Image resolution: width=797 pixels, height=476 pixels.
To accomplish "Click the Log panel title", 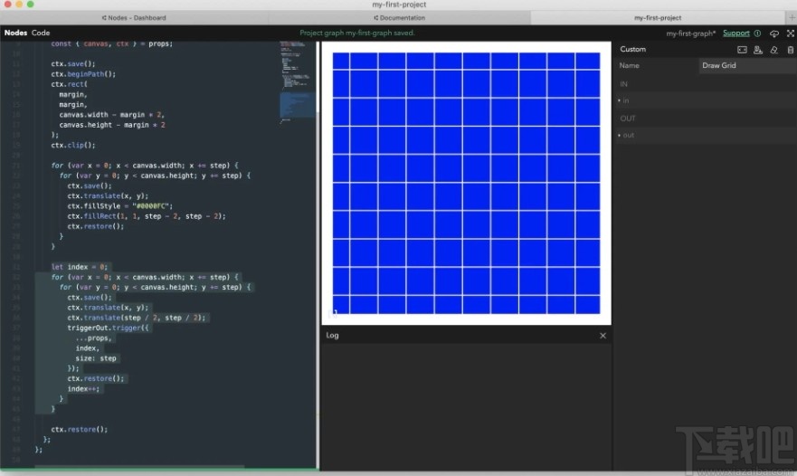I will 332,335.
